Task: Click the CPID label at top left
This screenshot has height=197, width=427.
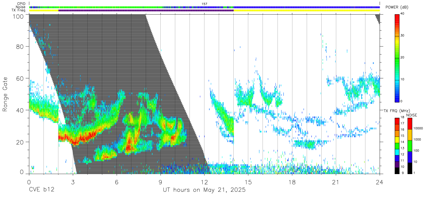Action: [21, 4]
